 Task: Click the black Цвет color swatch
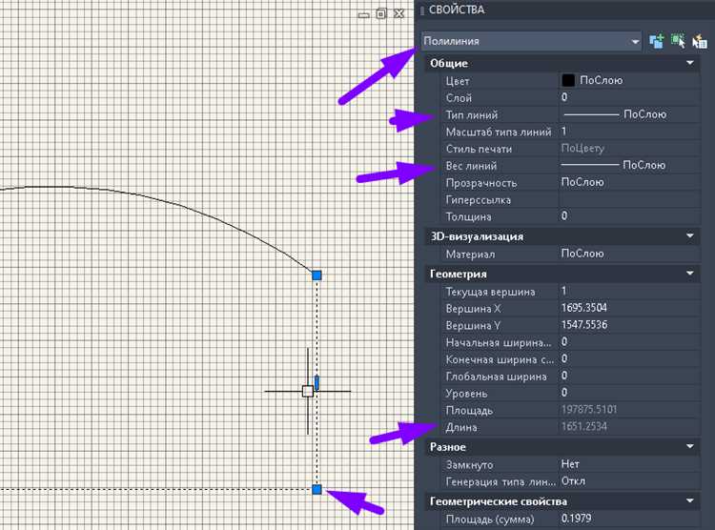coord(568,81)
